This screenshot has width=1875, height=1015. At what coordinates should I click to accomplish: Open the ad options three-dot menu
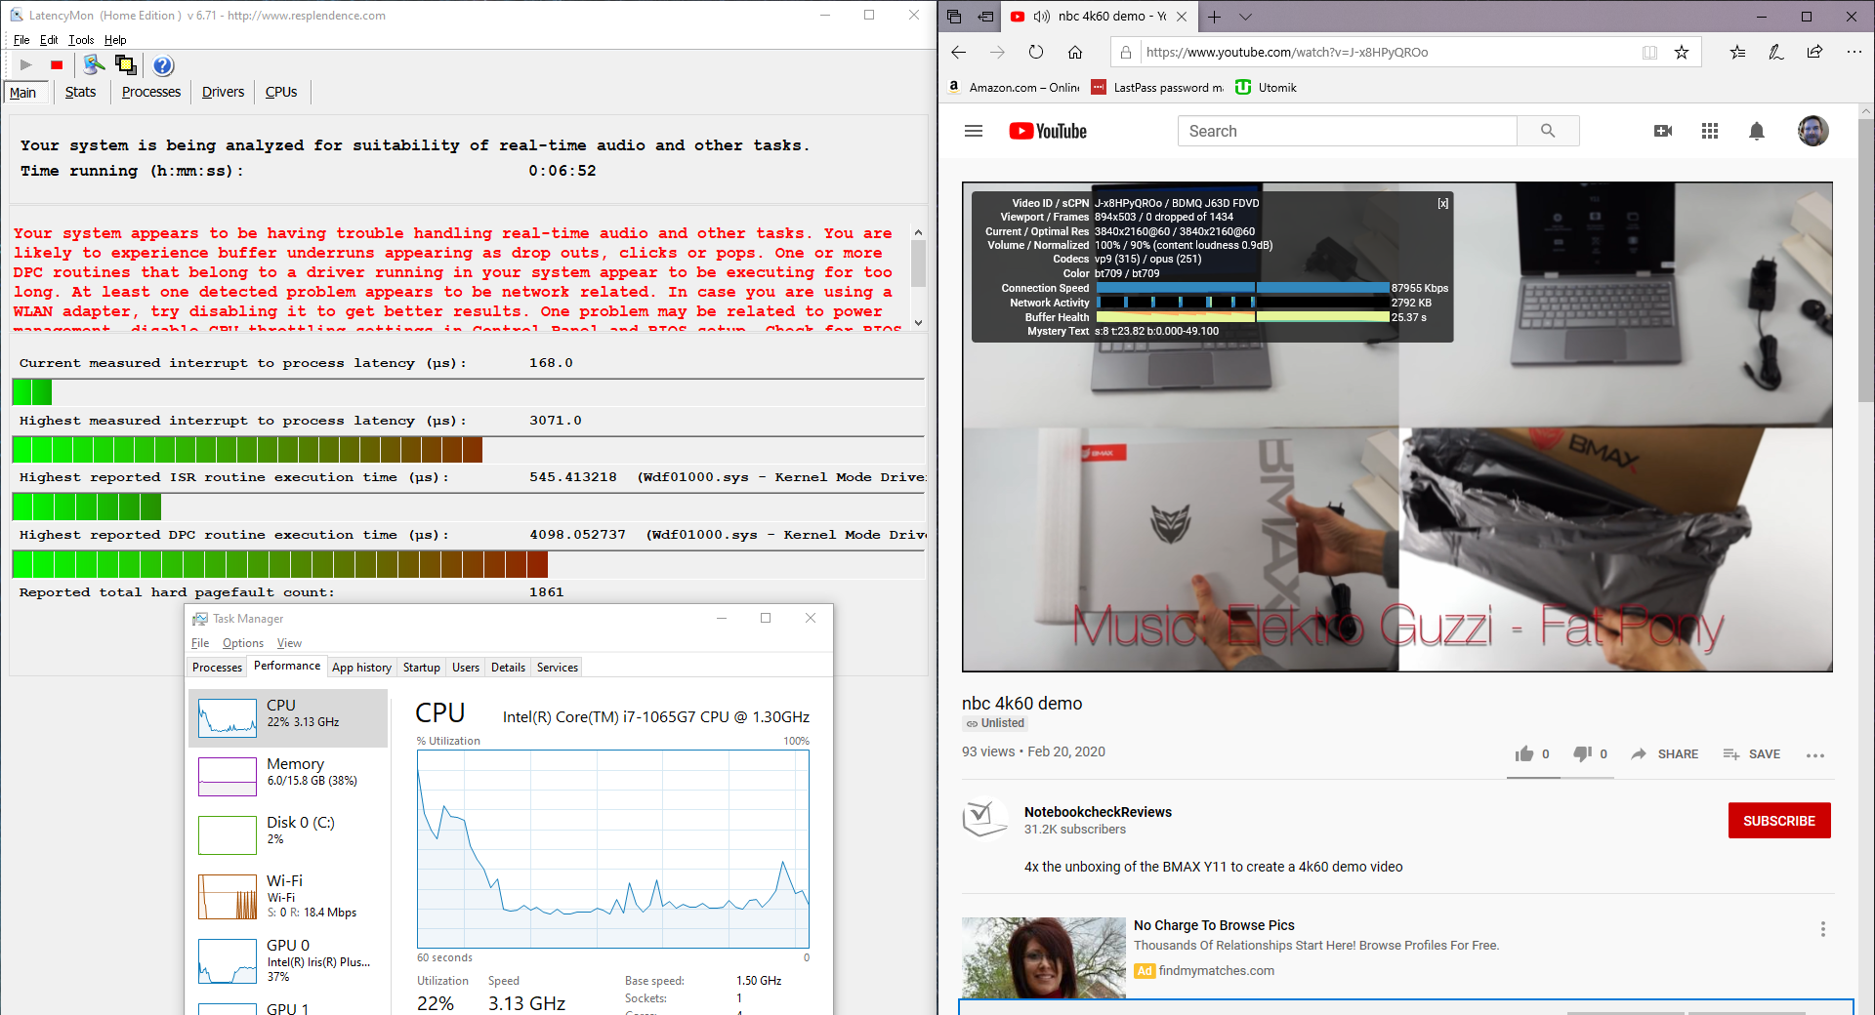pos(1822,929)
